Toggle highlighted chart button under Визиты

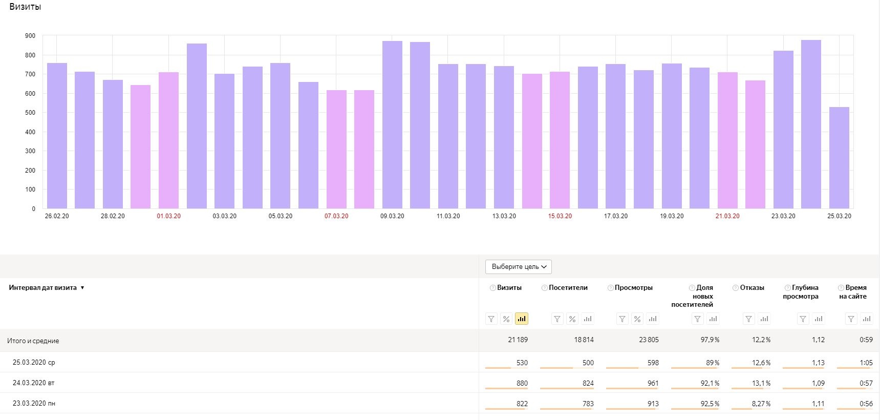521,319
